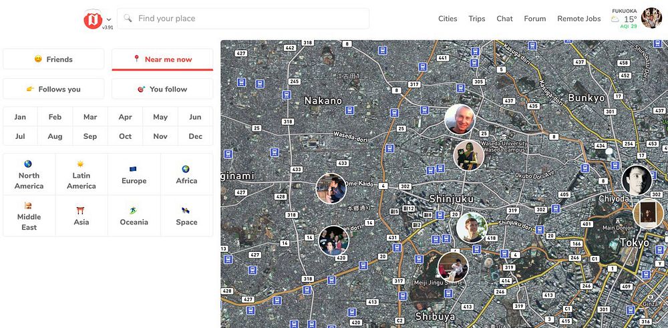This screenshot has width=668, height=328.
Task: Select the 'You follow' filter
Action: coord(162,89)
